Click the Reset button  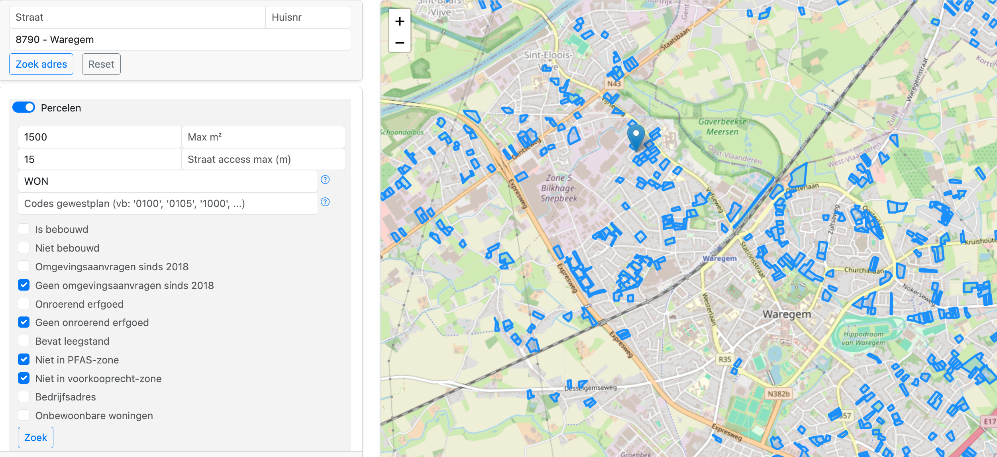click(101, 64)
